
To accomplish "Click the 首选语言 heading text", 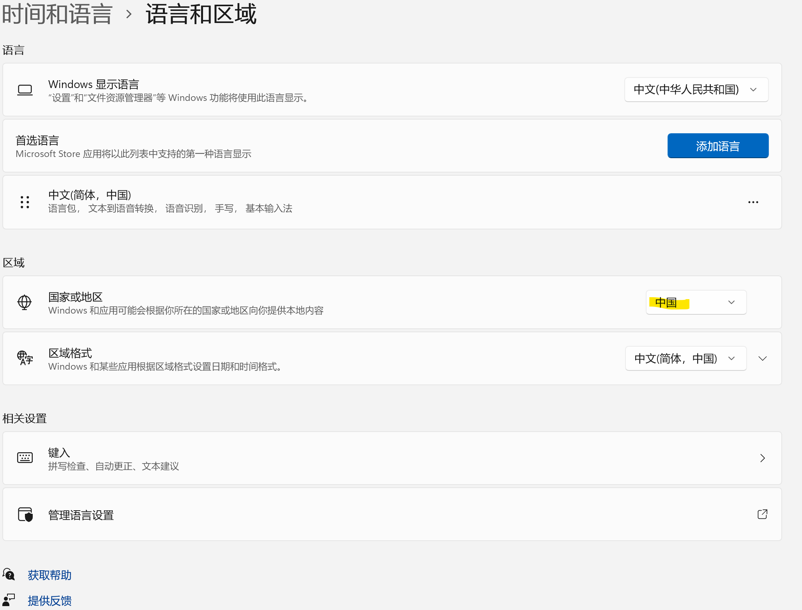I will [37, 140].
